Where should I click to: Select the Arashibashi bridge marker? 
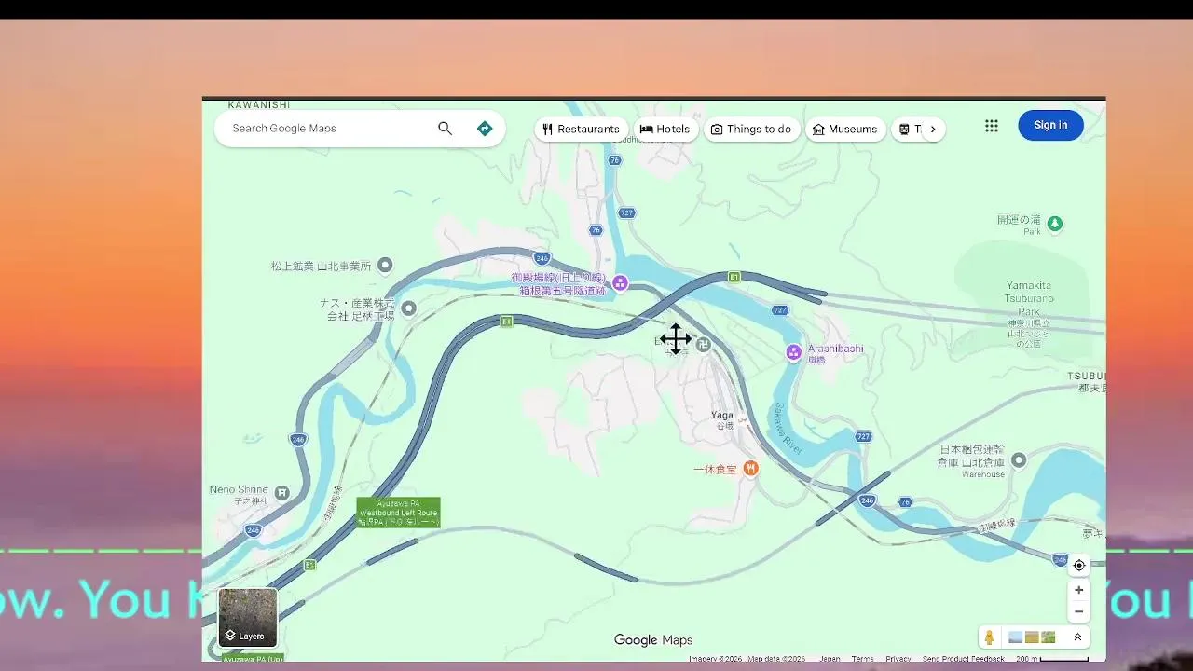[794, 351]
